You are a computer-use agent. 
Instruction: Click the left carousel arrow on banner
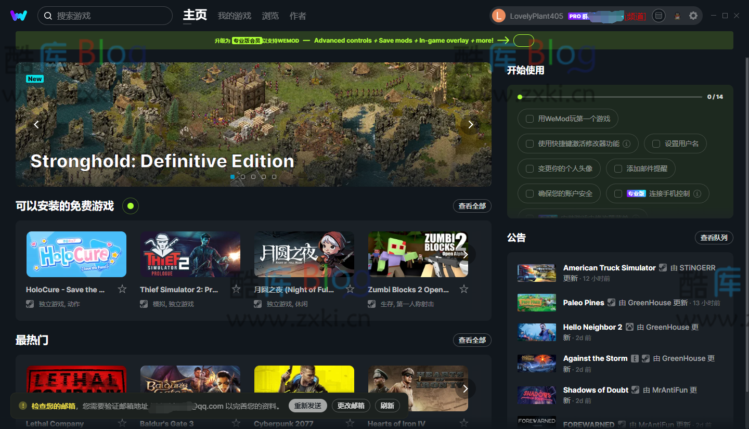coord(36,124)
